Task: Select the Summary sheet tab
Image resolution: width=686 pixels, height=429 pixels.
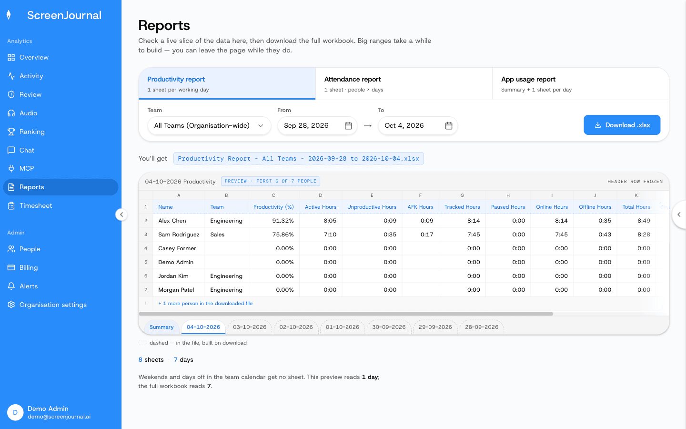Action: point(161,327)
